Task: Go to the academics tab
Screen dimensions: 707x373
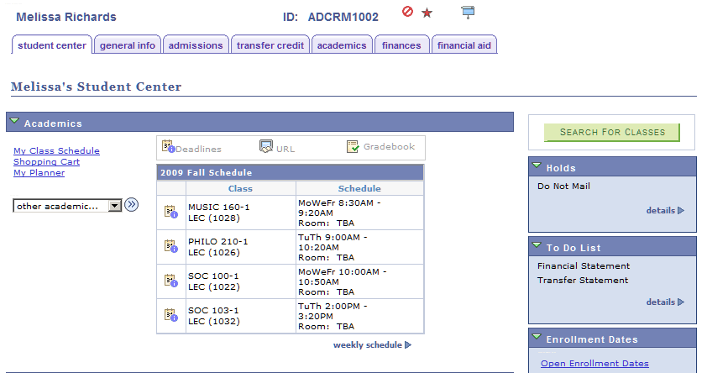Action: (342, 45)
